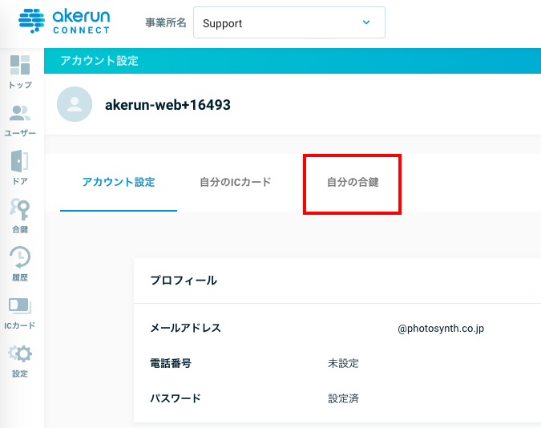Click the 設定済 password status value

tap(343, 398)
